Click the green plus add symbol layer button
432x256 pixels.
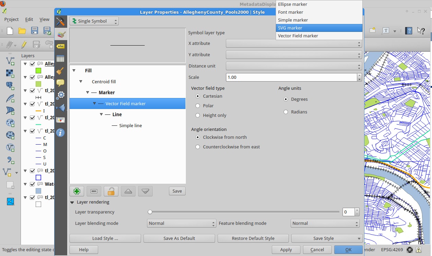click(77, 191)
